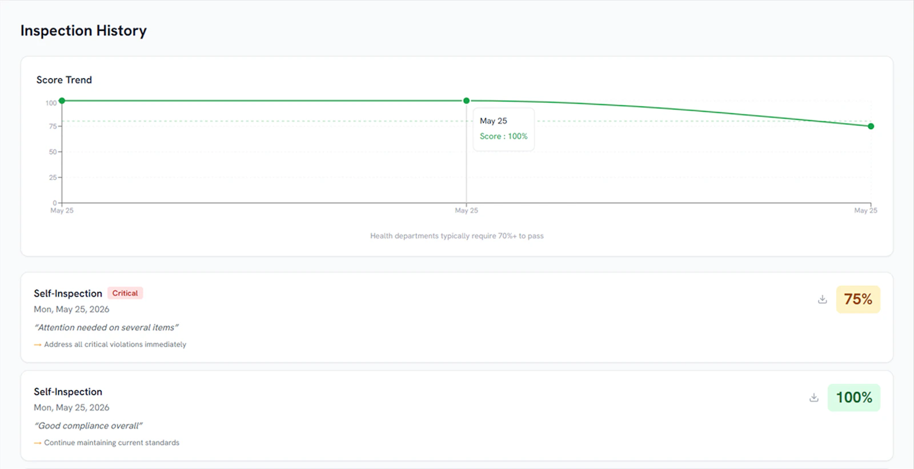Click the 75% score badge
This screenshot has width=914, height=469.
(x=858, y=299)
